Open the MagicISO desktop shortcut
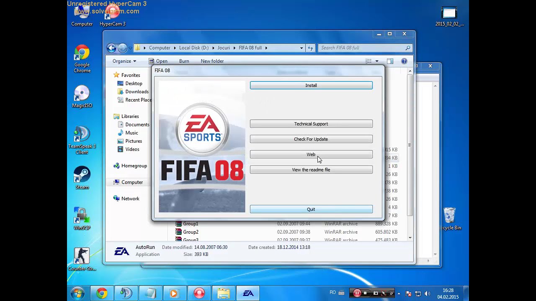The width and height of the screenshot is (536, 301). coord(82,97)
